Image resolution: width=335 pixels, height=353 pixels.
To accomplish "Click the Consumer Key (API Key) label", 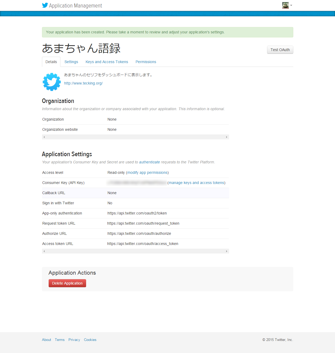I will [x=63, y=183].
